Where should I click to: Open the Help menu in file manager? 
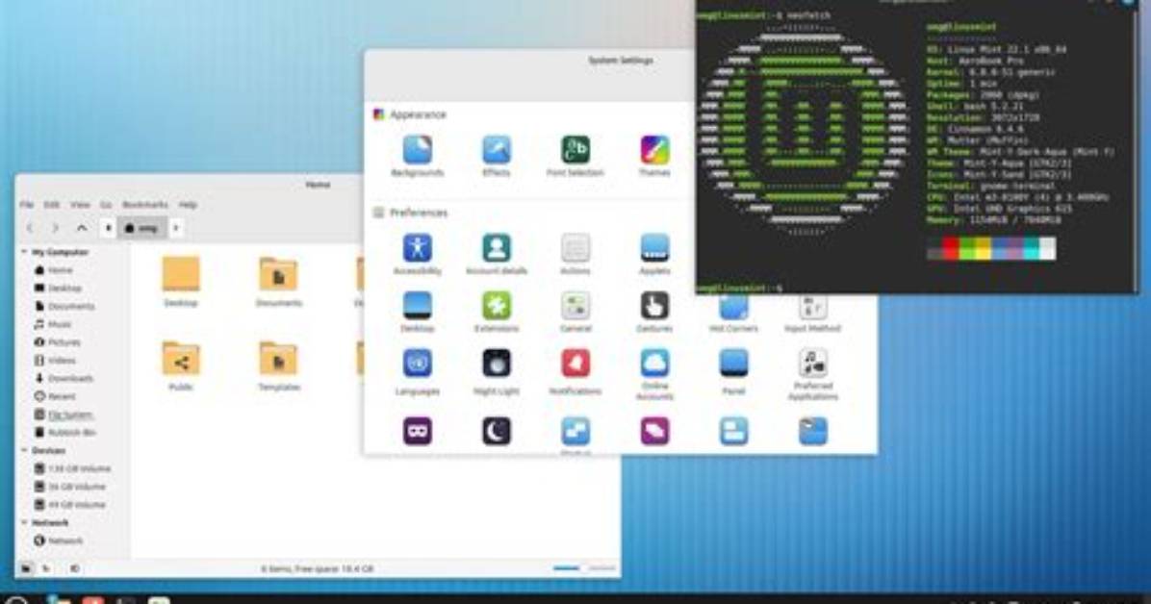coord(188,205)
